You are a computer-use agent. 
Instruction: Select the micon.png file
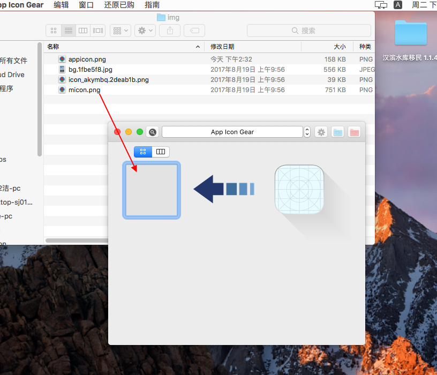click(x=84, y=90)
